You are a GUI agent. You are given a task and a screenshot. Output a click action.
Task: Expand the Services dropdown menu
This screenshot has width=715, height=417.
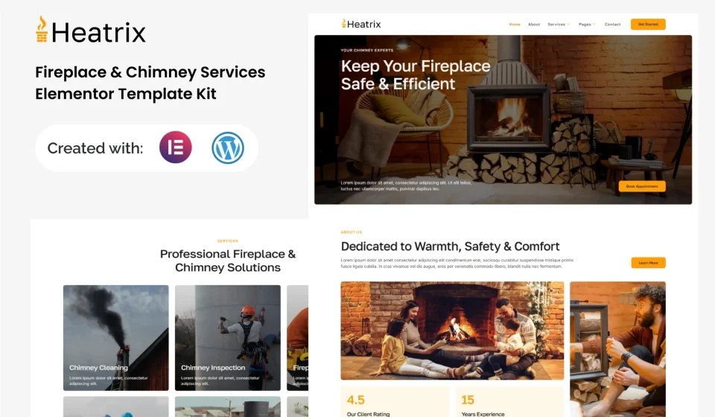pyautogui.click(x=559, y=25)
